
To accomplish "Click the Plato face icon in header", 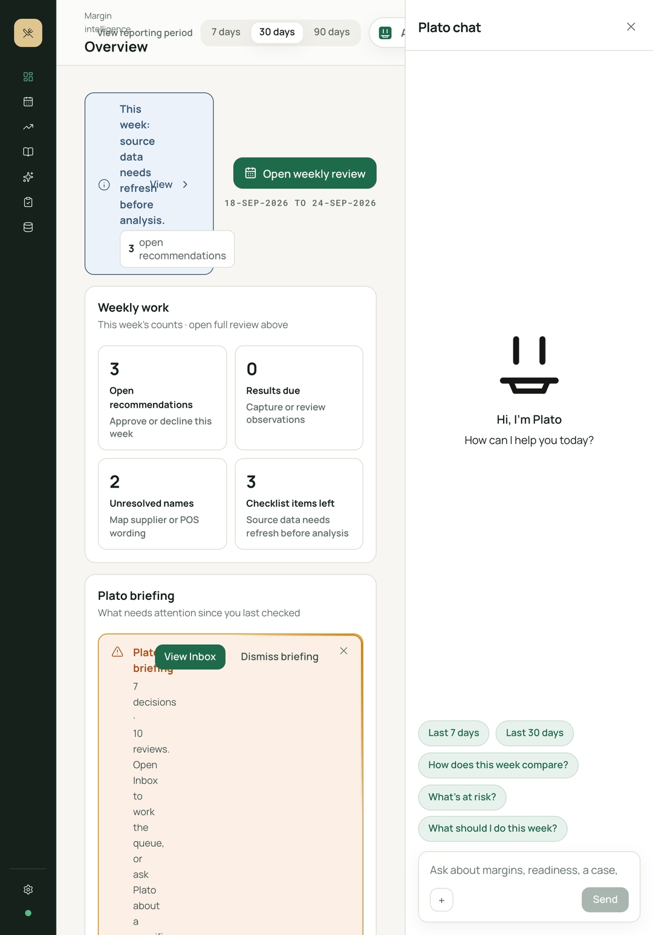I will click(385, 33).
